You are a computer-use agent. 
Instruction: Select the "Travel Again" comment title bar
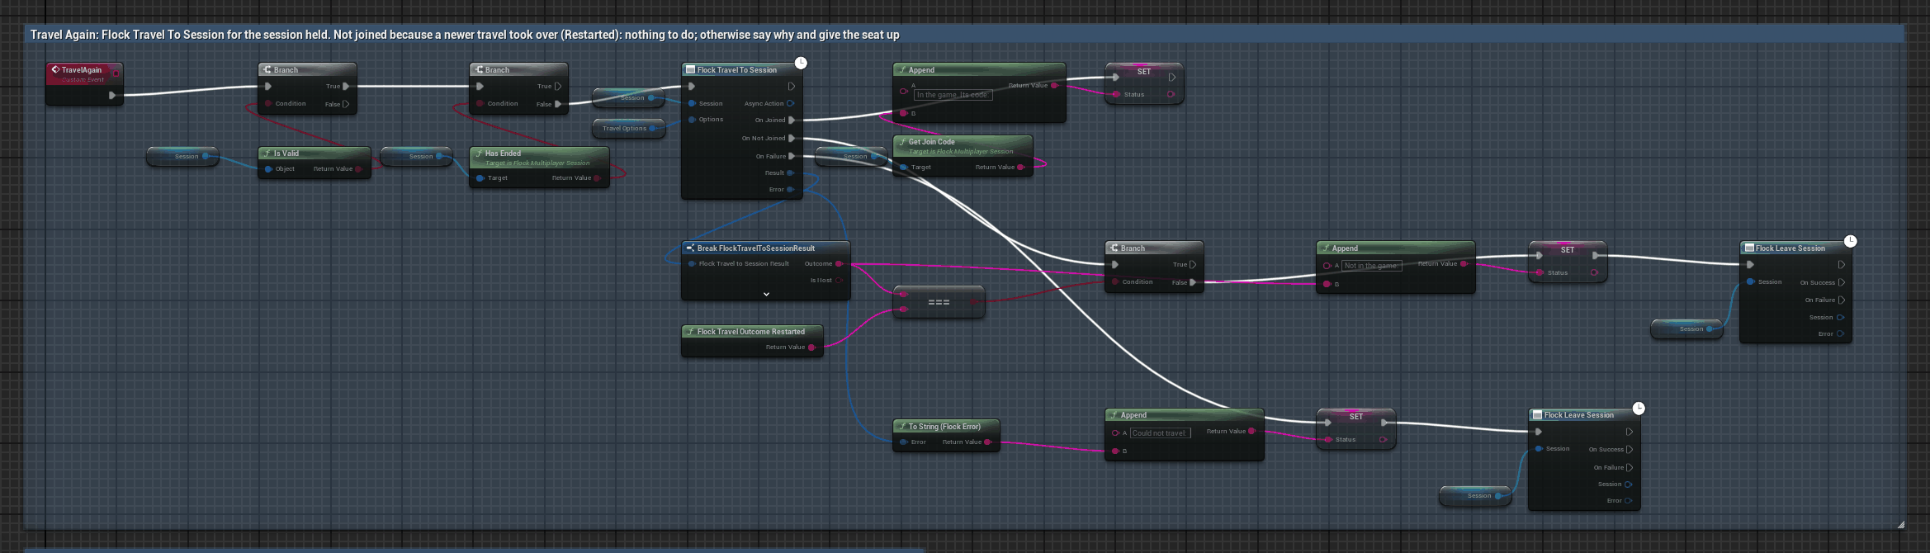(964, 35)
